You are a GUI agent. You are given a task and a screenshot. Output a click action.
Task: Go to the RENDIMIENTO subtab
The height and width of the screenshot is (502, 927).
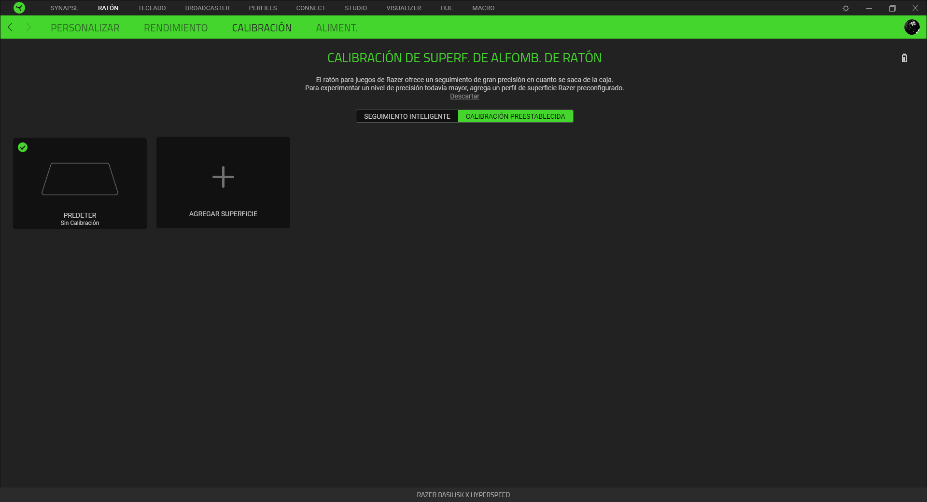point(176,28)
